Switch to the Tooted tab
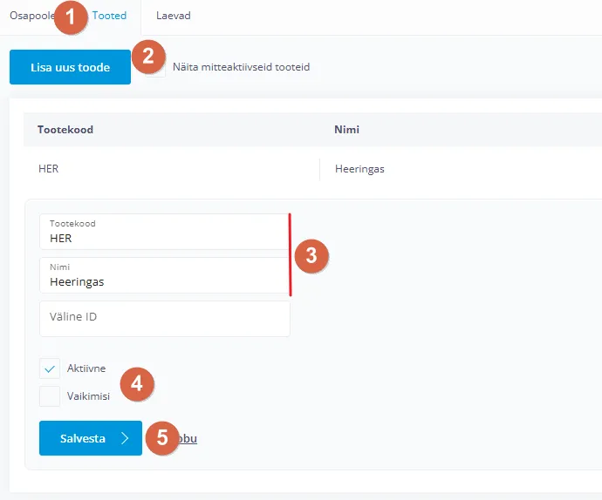The width and height of the screenshot is (602, 500). [x=110, y=16]
